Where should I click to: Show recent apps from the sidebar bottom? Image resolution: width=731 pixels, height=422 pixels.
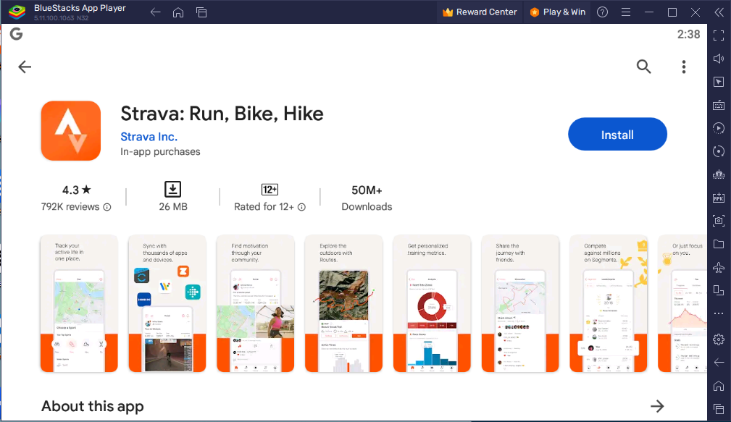(x=719, y=409)
